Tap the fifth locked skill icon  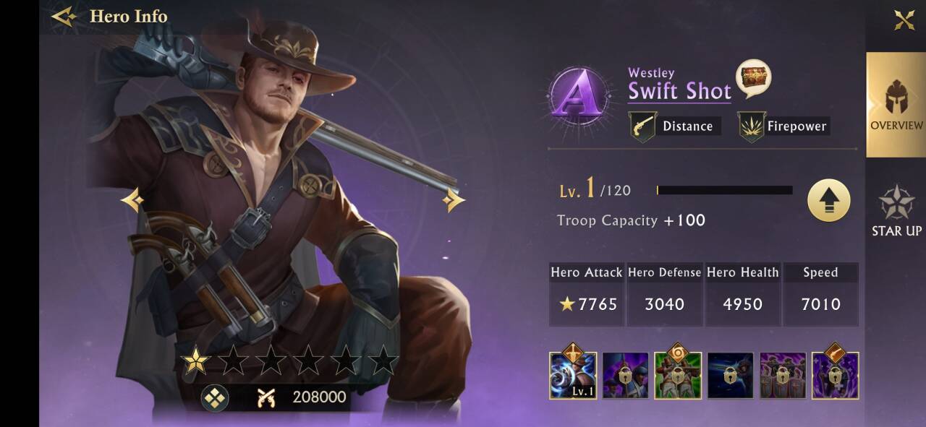coord(783,376)
